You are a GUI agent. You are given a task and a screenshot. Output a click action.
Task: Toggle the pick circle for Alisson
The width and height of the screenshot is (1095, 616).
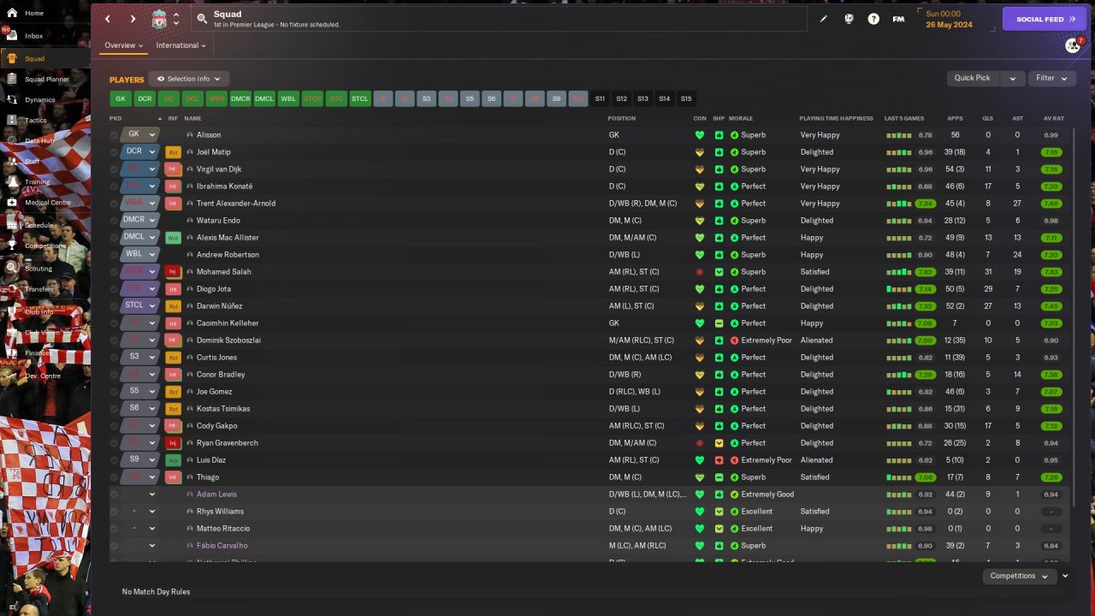tap(114, 135)
